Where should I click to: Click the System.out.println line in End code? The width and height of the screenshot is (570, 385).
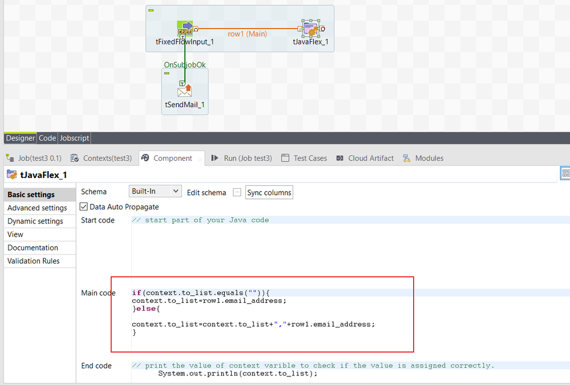tap(238, 374)
